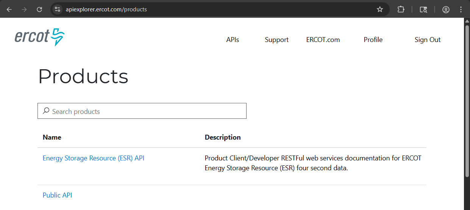Bookmark this page with the star icon
The image size is (470, 210).
click(x=380, y=9)
